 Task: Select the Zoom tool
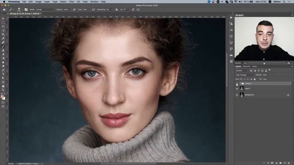3,90
